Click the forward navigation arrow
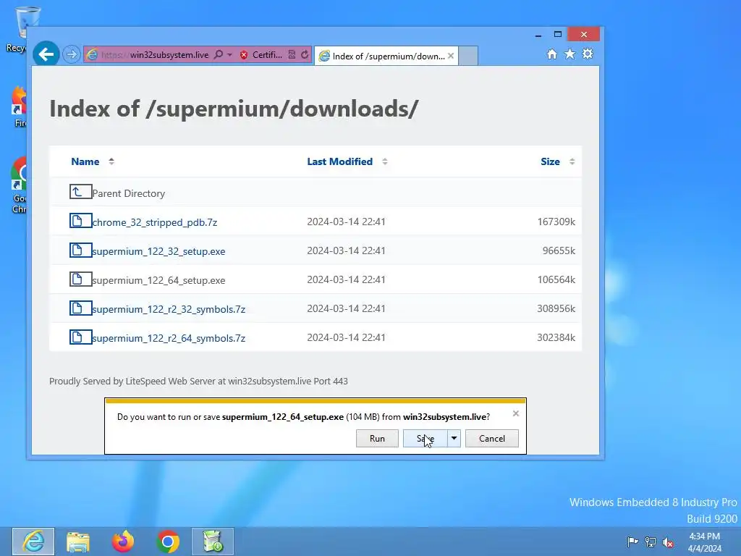 coord(72,54)
